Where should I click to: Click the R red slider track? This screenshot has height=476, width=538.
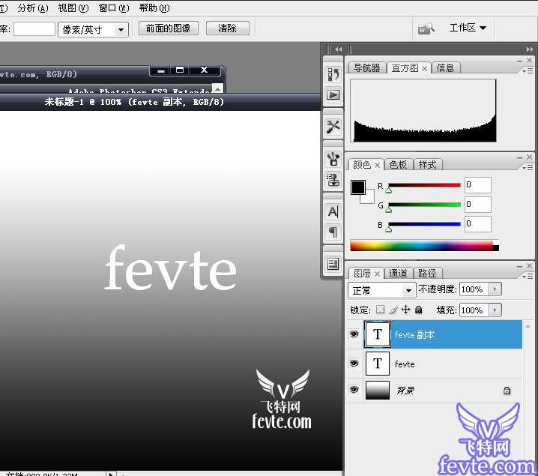point(424,185)
